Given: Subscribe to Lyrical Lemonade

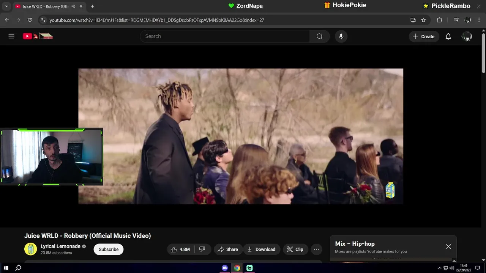Looking at the screenshot, I should pos(109,249).
